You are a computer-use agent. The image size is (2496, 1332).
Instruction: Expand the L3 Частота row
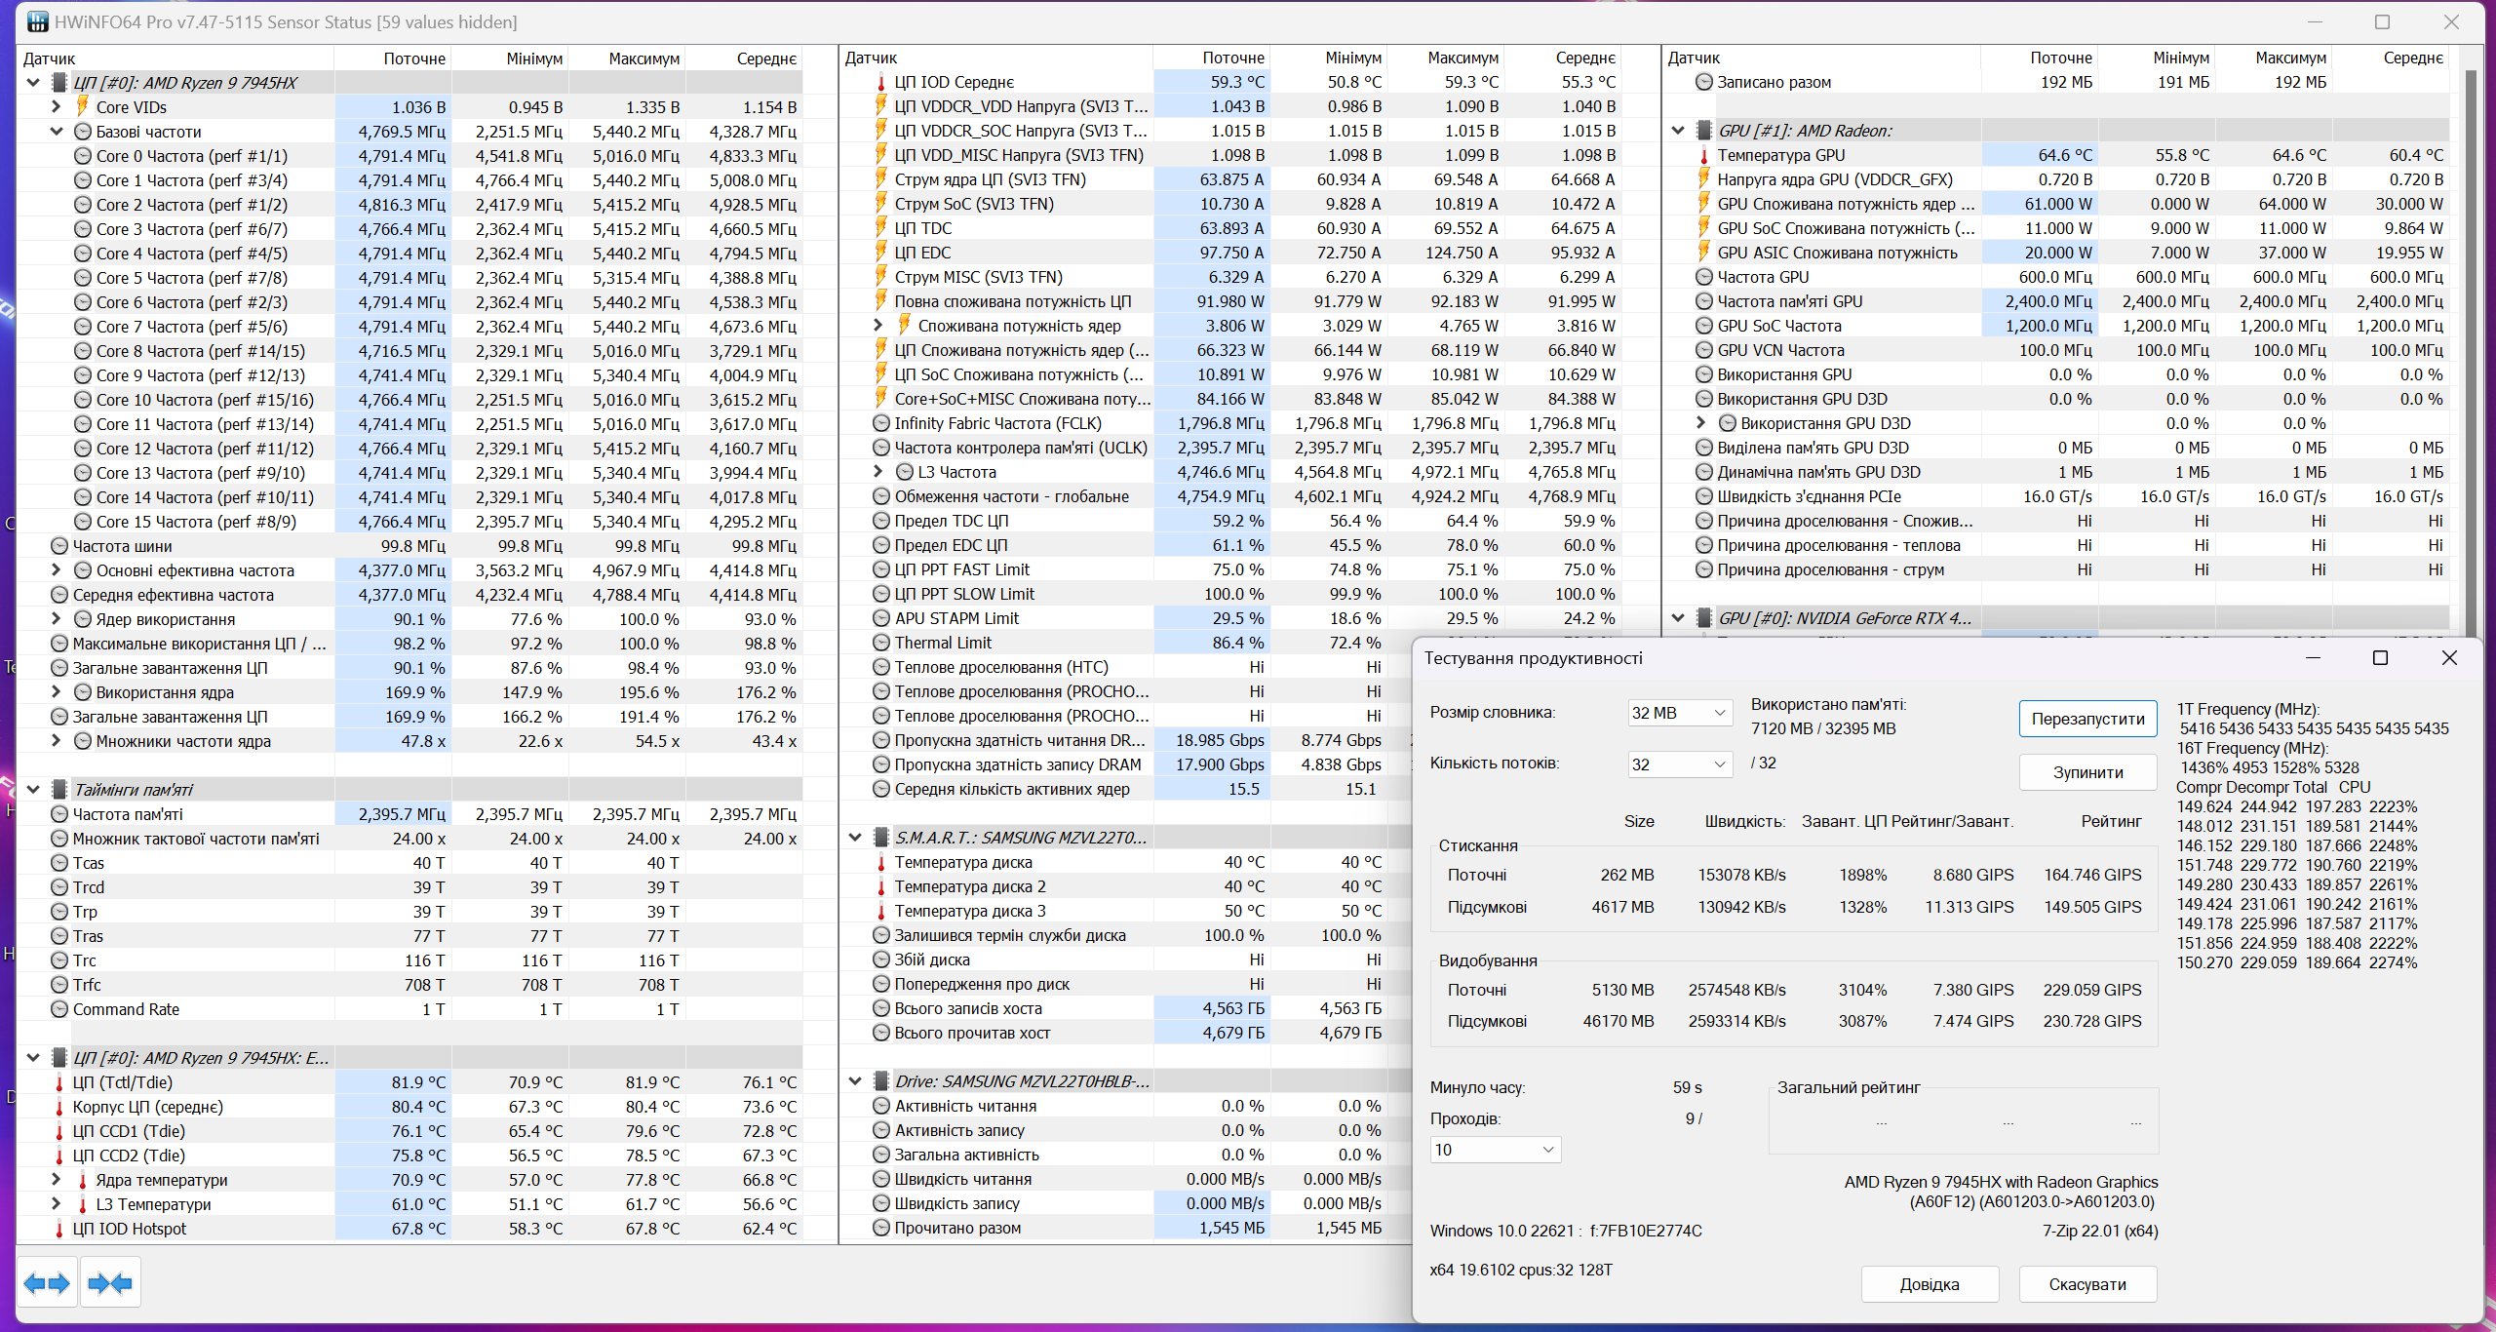click(x=878, y=472)
